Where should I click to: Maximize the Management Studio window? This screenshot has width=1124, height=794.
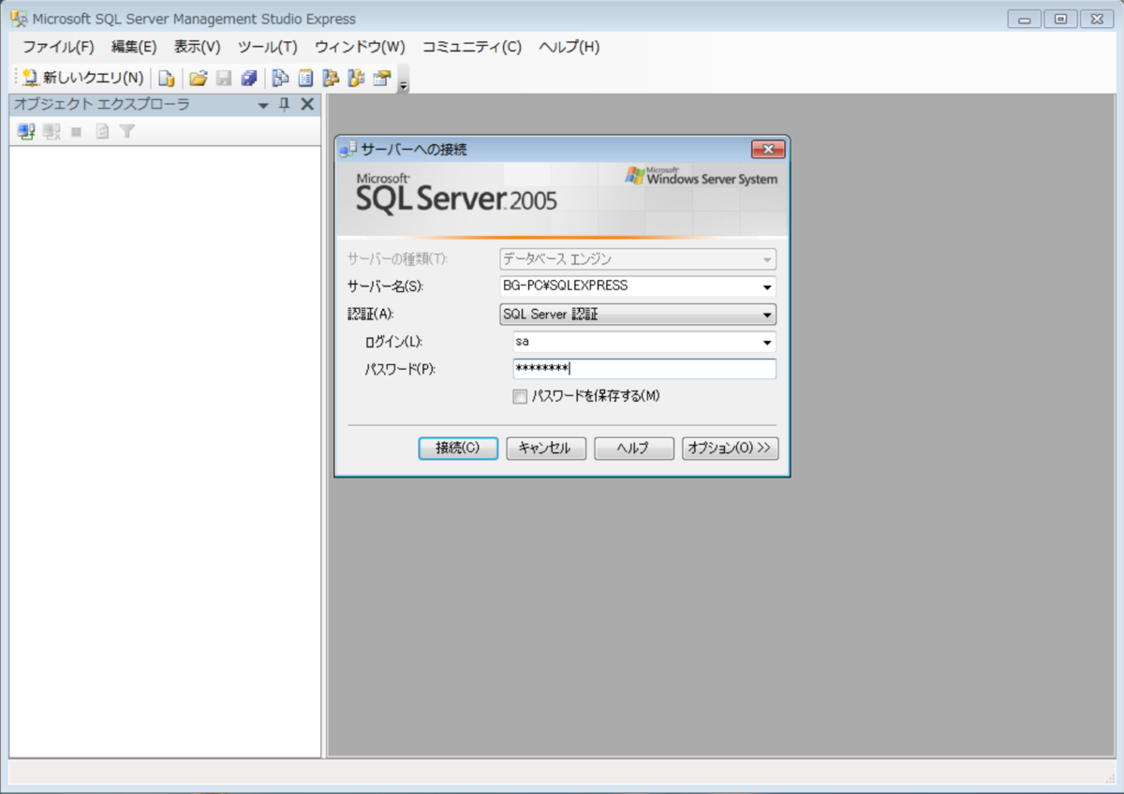pyautogui.click(x=1060, y=19)
